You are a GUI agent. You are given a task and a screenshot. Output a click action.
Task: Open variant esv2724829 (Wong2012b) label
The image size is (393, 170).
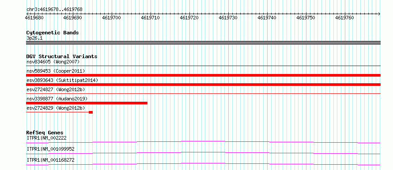(56, 108)
